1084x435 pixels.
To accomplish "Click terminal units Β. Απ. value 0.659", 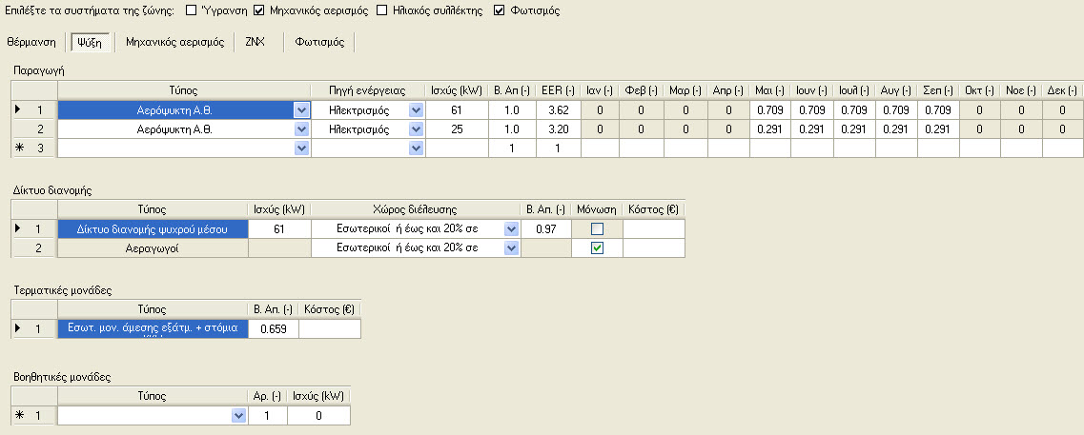I will pos(273,328).
